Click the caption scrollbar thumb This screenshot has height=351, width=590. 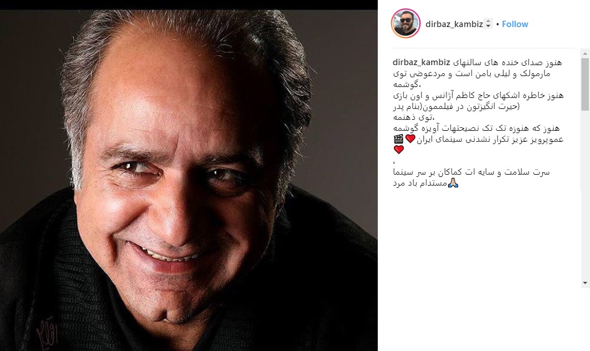(585, 84)
